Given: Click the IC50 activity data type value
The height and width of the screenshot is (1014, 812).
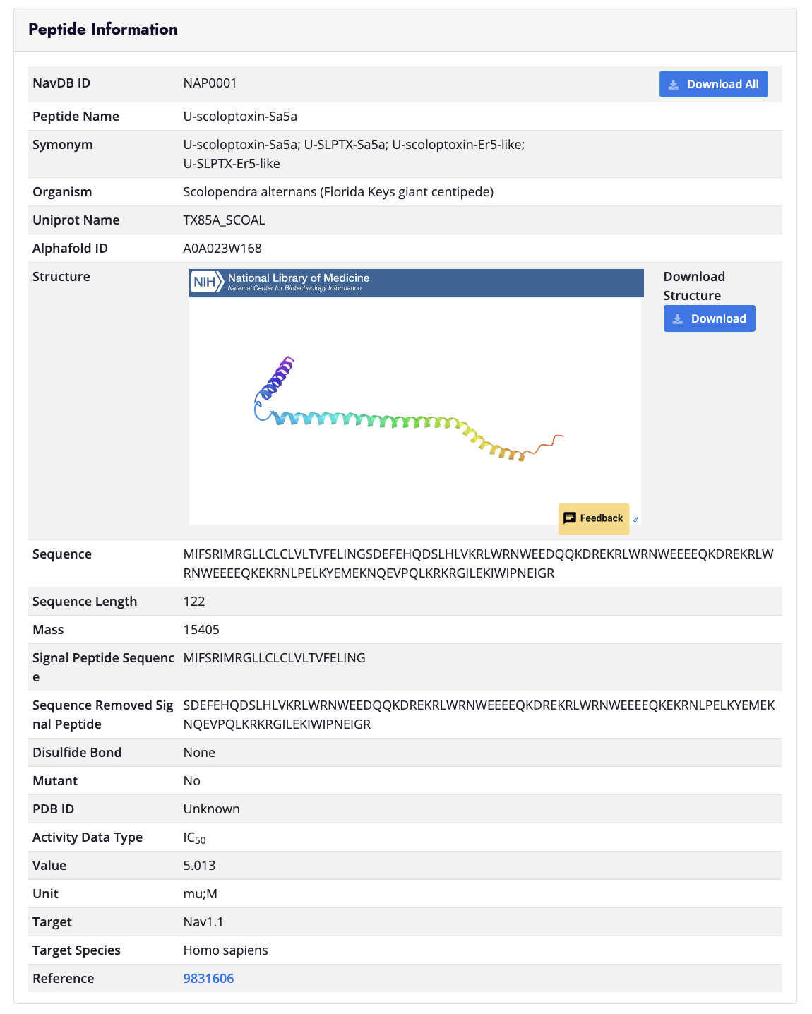Looking at the screenshot, I should pos(194,837).
